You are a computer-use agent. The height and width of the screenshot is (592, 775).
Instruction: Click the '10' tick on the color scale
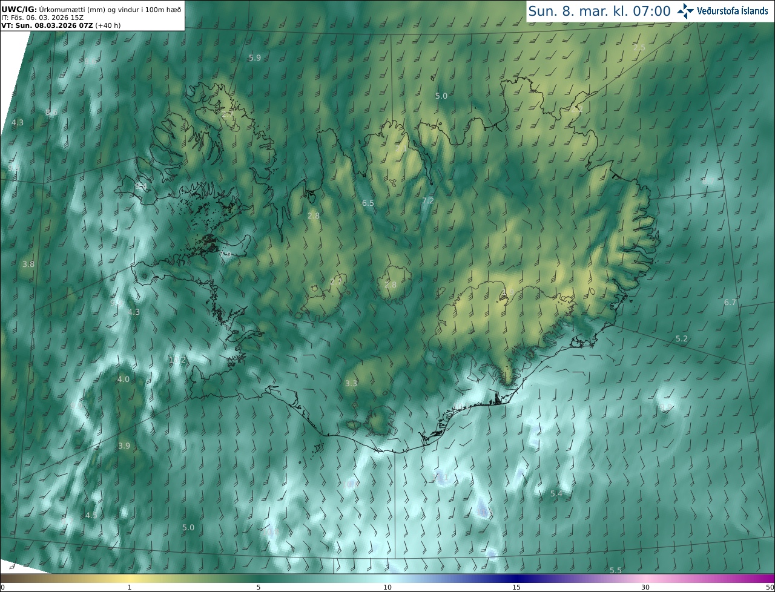coord(387,587)
